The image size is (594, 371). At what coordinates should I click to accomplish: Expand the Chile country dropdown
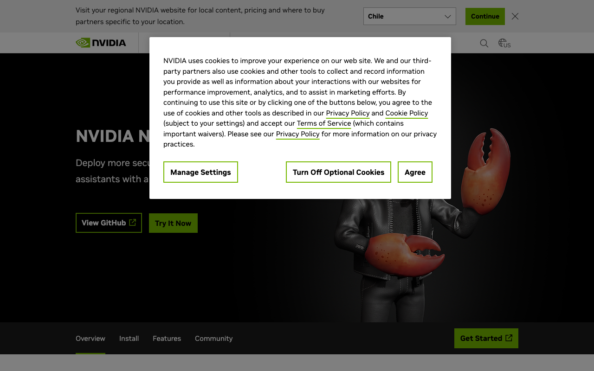click(410, 16)
